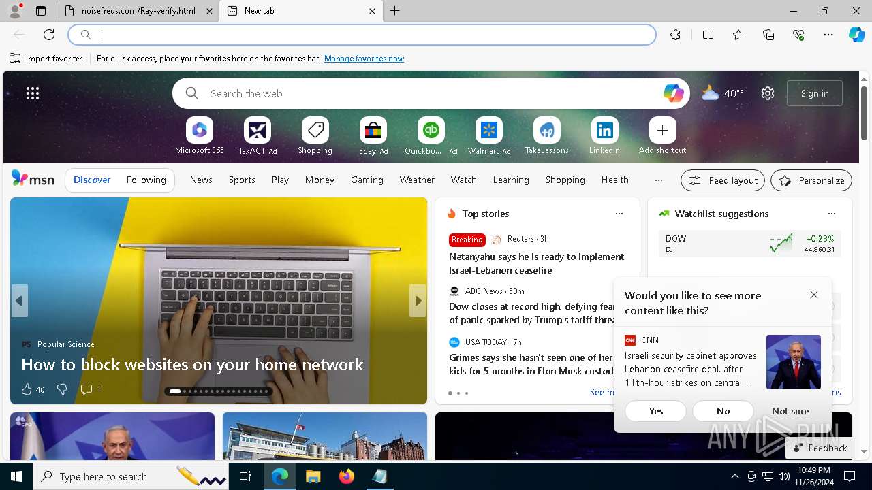This screenshot has height=490, width=872.
Task: Open weather 40°F widget
Action: 723,93
